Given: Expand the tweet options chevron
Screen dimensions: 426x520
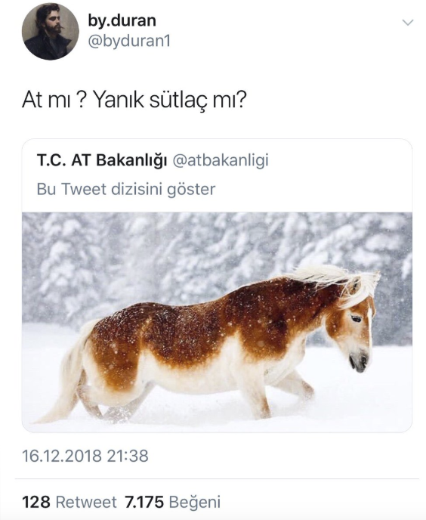Looking at the screenshot, I should point(407,23).
